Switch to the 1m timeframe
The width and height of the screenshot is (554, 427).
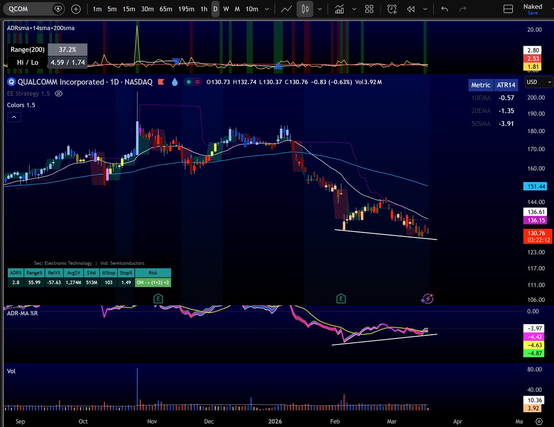coord(97,9)
